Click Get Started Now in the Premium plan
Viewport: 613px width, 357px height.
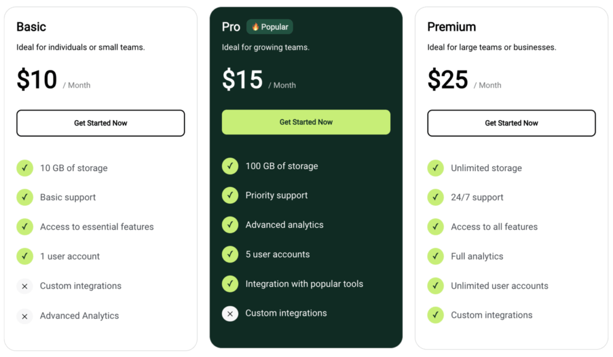[511, 123]
